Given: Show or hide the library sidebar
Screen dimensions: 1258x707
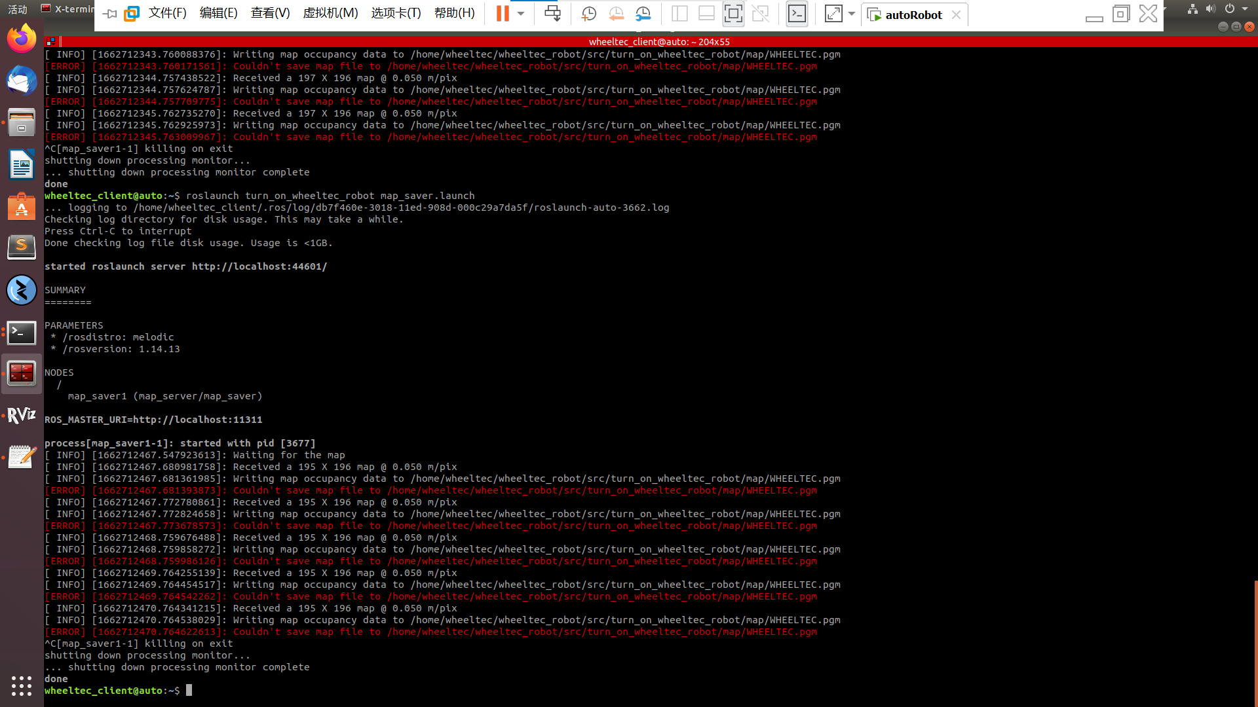Looking at the screenshot, I should pyautogui.click(x=679, y=14).
